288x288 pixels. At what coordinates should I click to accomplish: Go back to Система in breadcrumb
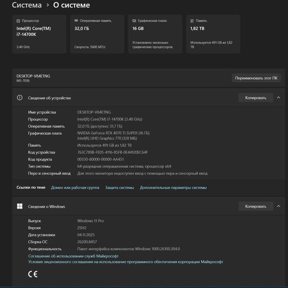pos(27,5)
